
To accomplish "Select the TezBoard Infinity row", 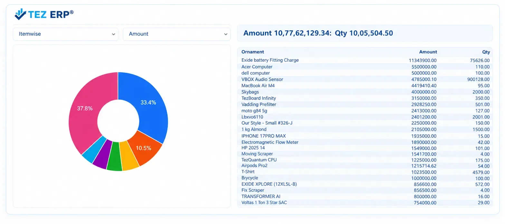I will (x=365, y=98).
